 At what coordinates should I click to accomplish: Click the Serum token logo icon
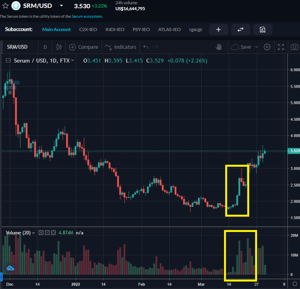point(16,6)
